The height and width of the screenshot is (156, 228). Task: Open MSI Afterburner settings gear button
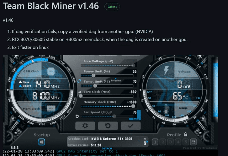point(85,126)
